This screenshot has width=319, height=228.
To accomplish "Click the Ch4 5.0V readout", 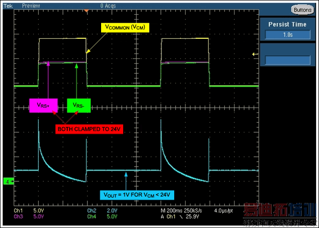I will 103,216.
